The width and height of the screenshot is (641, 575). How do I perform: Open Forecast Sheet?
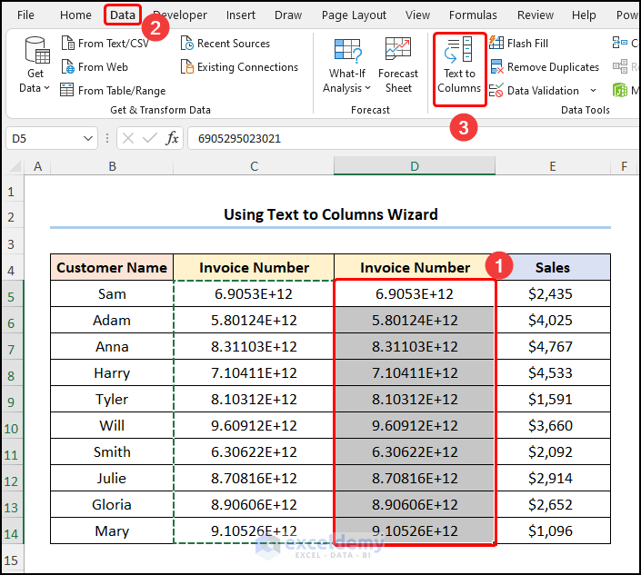point(398,66)
